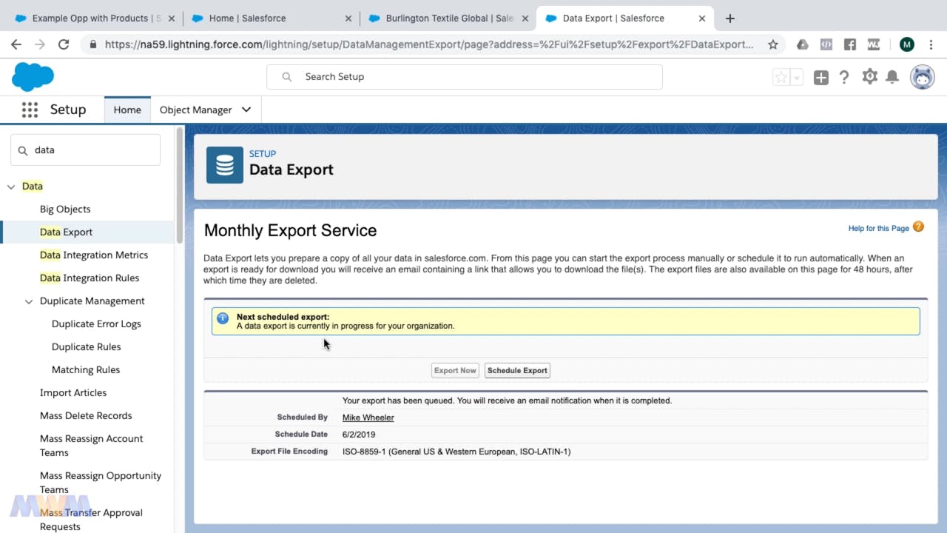Open Salesforce Help question mark icon

844,77
